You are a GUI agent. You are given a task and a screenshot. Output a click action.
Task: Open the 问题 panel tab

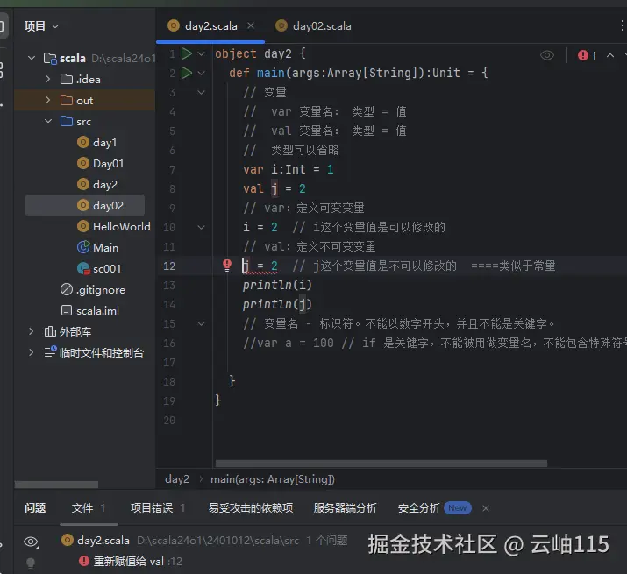coord(35,508)
